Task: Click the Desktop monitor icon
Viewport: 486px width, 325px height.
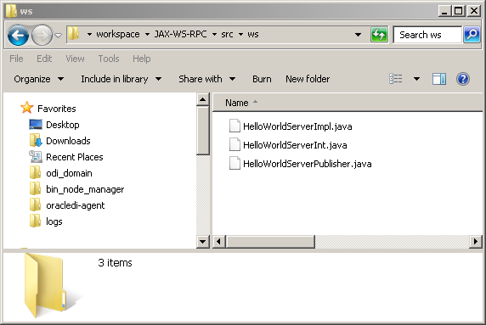Action: point(36,125)
